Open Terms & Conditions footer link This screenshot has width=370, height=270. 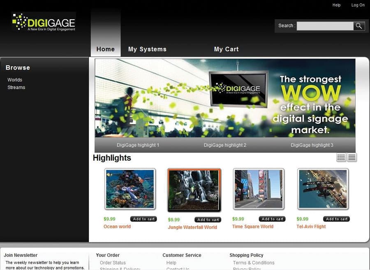(254, 263)
